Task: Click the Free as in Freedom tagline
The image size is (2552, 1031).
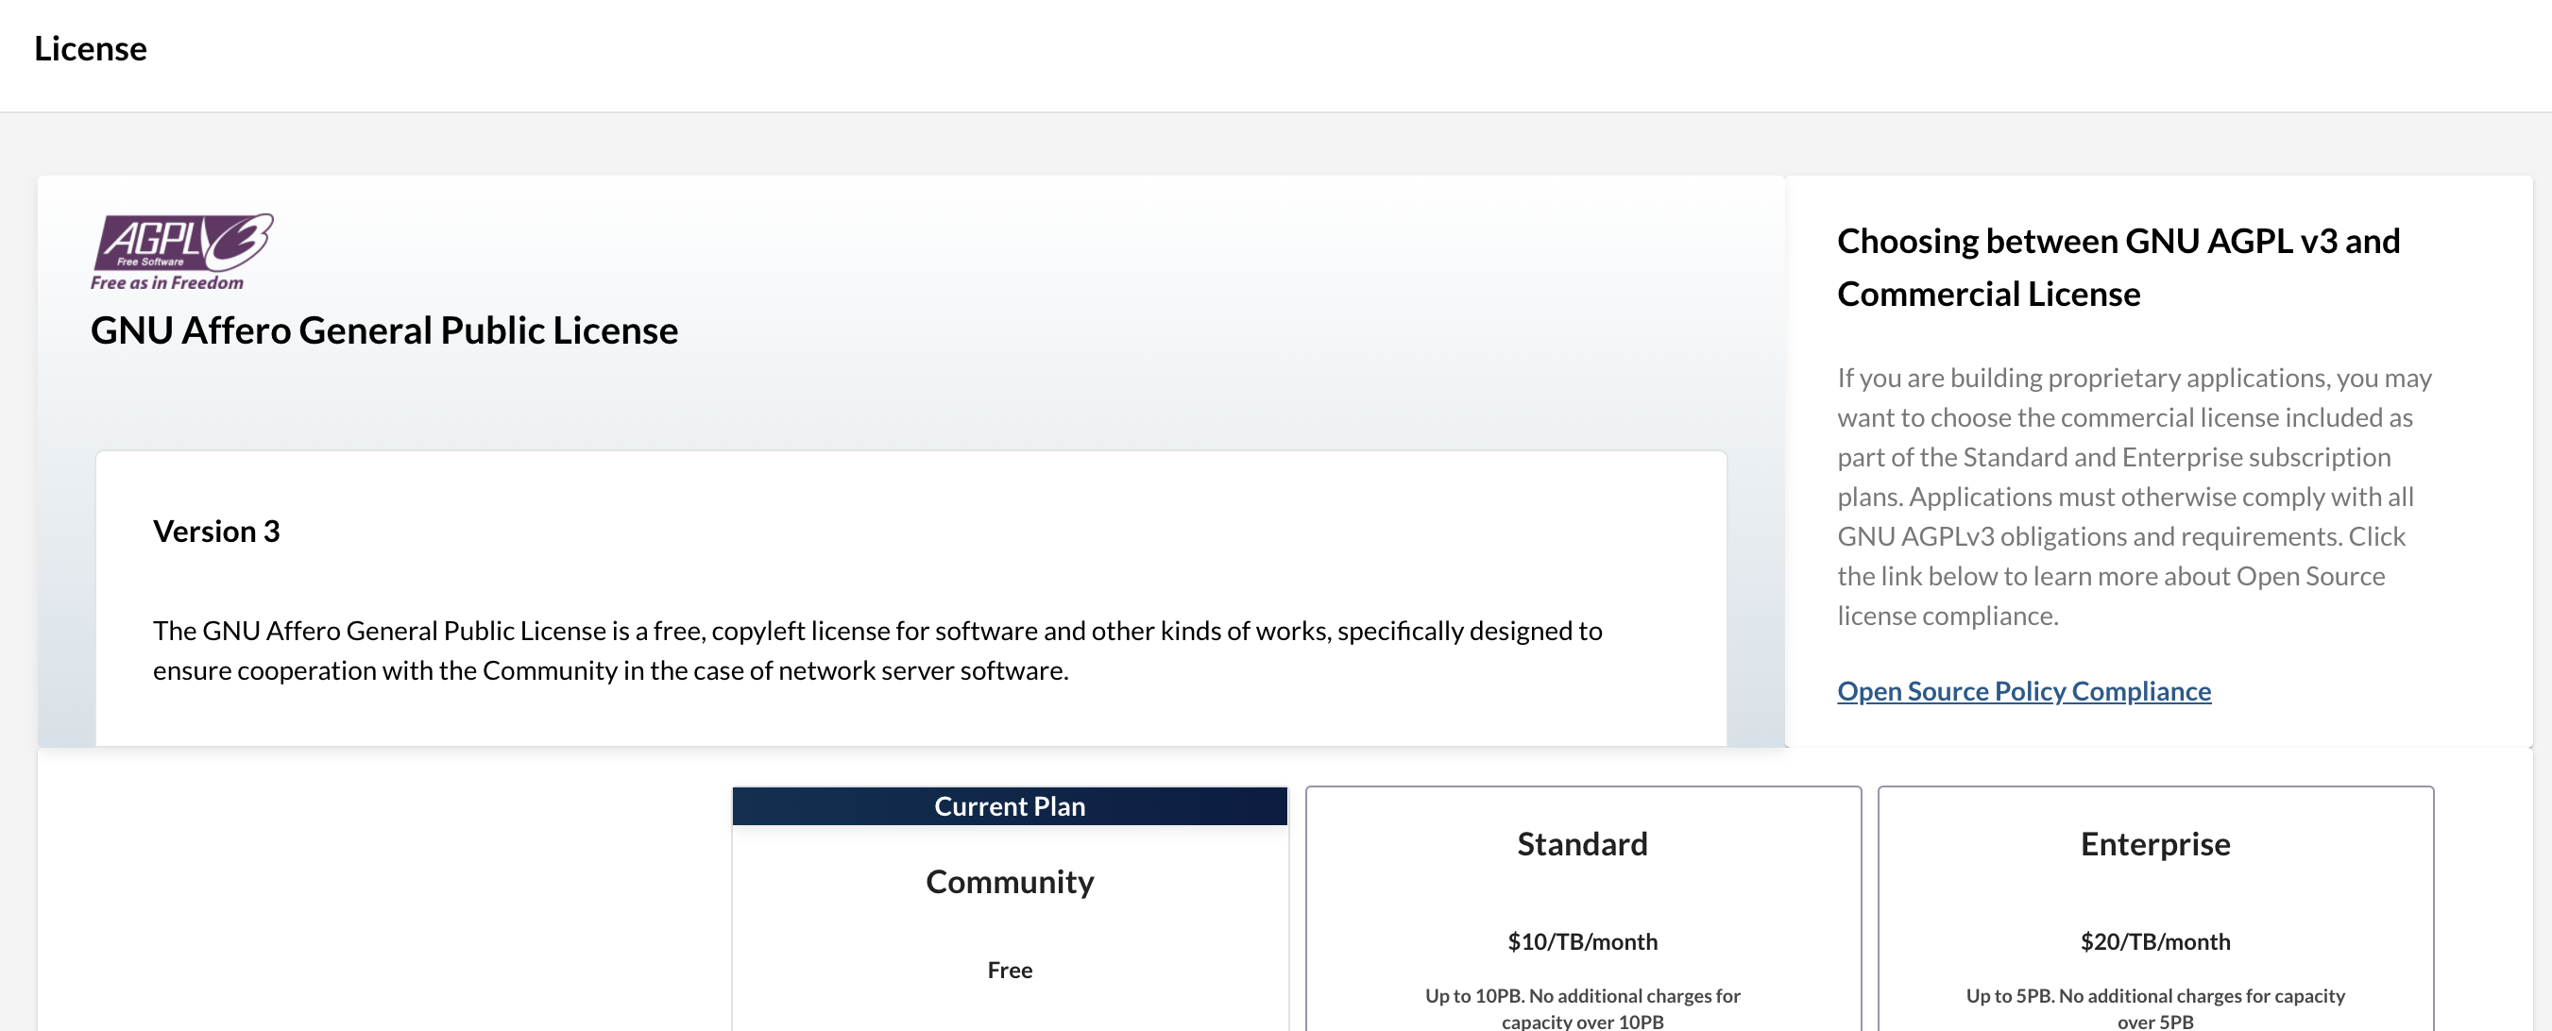Action: tap(166, 283)
